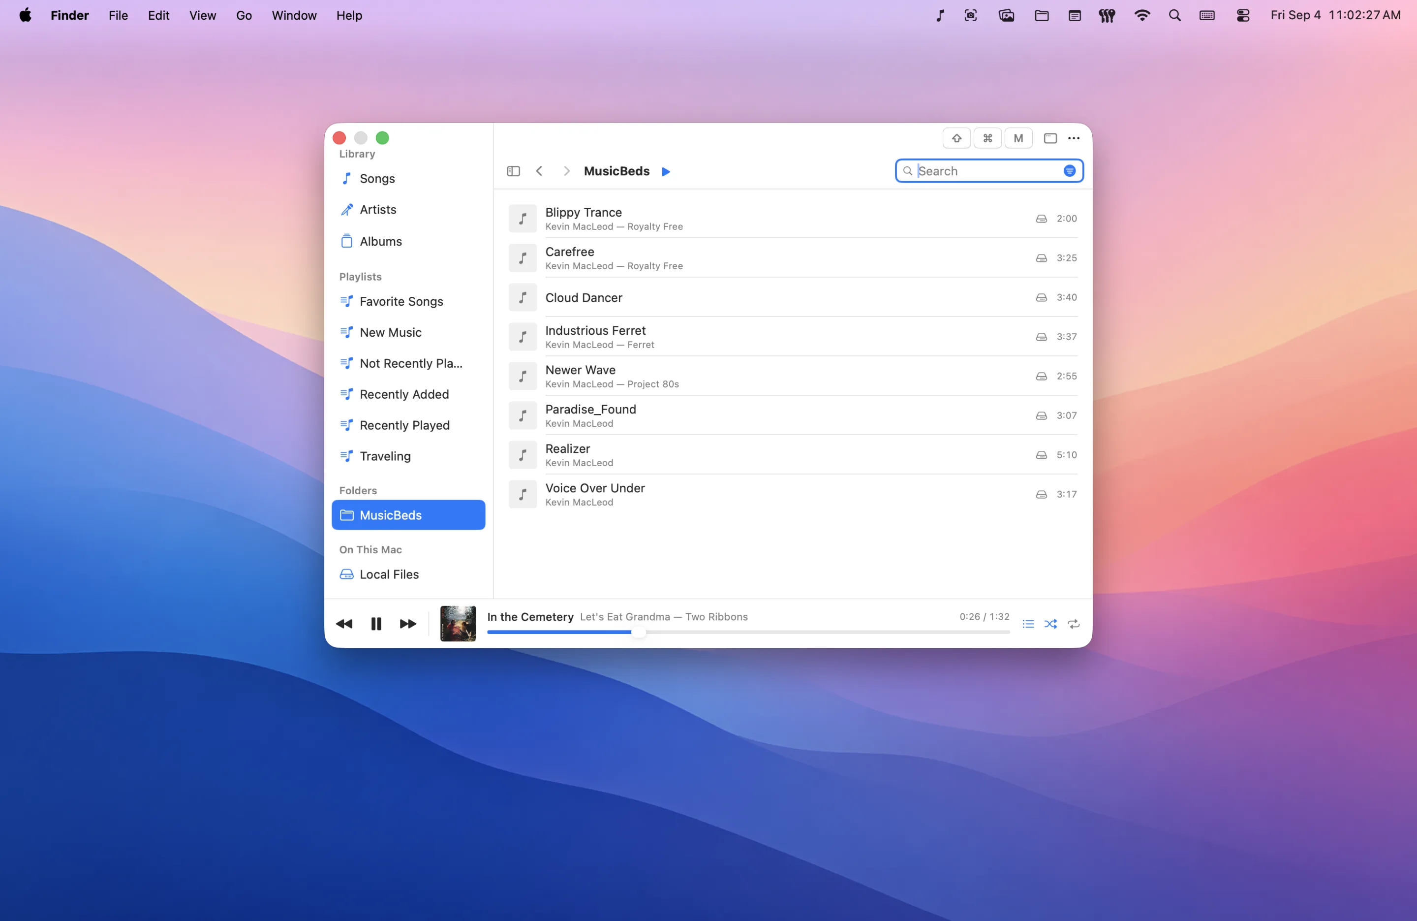
Task: Select the Newer Wave track
Action: [x=793, y=376]
